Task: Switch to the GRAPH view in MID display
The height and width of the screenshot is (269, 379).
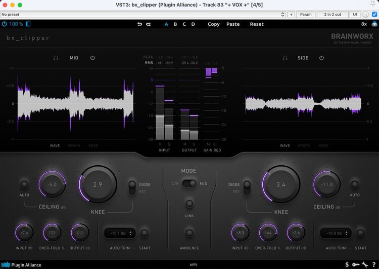Action: point(74,146)
